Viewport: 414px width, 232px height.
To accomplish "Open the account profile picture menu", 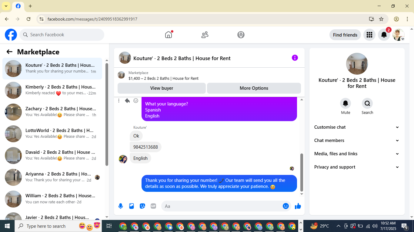I will click(x=398, y=35).
